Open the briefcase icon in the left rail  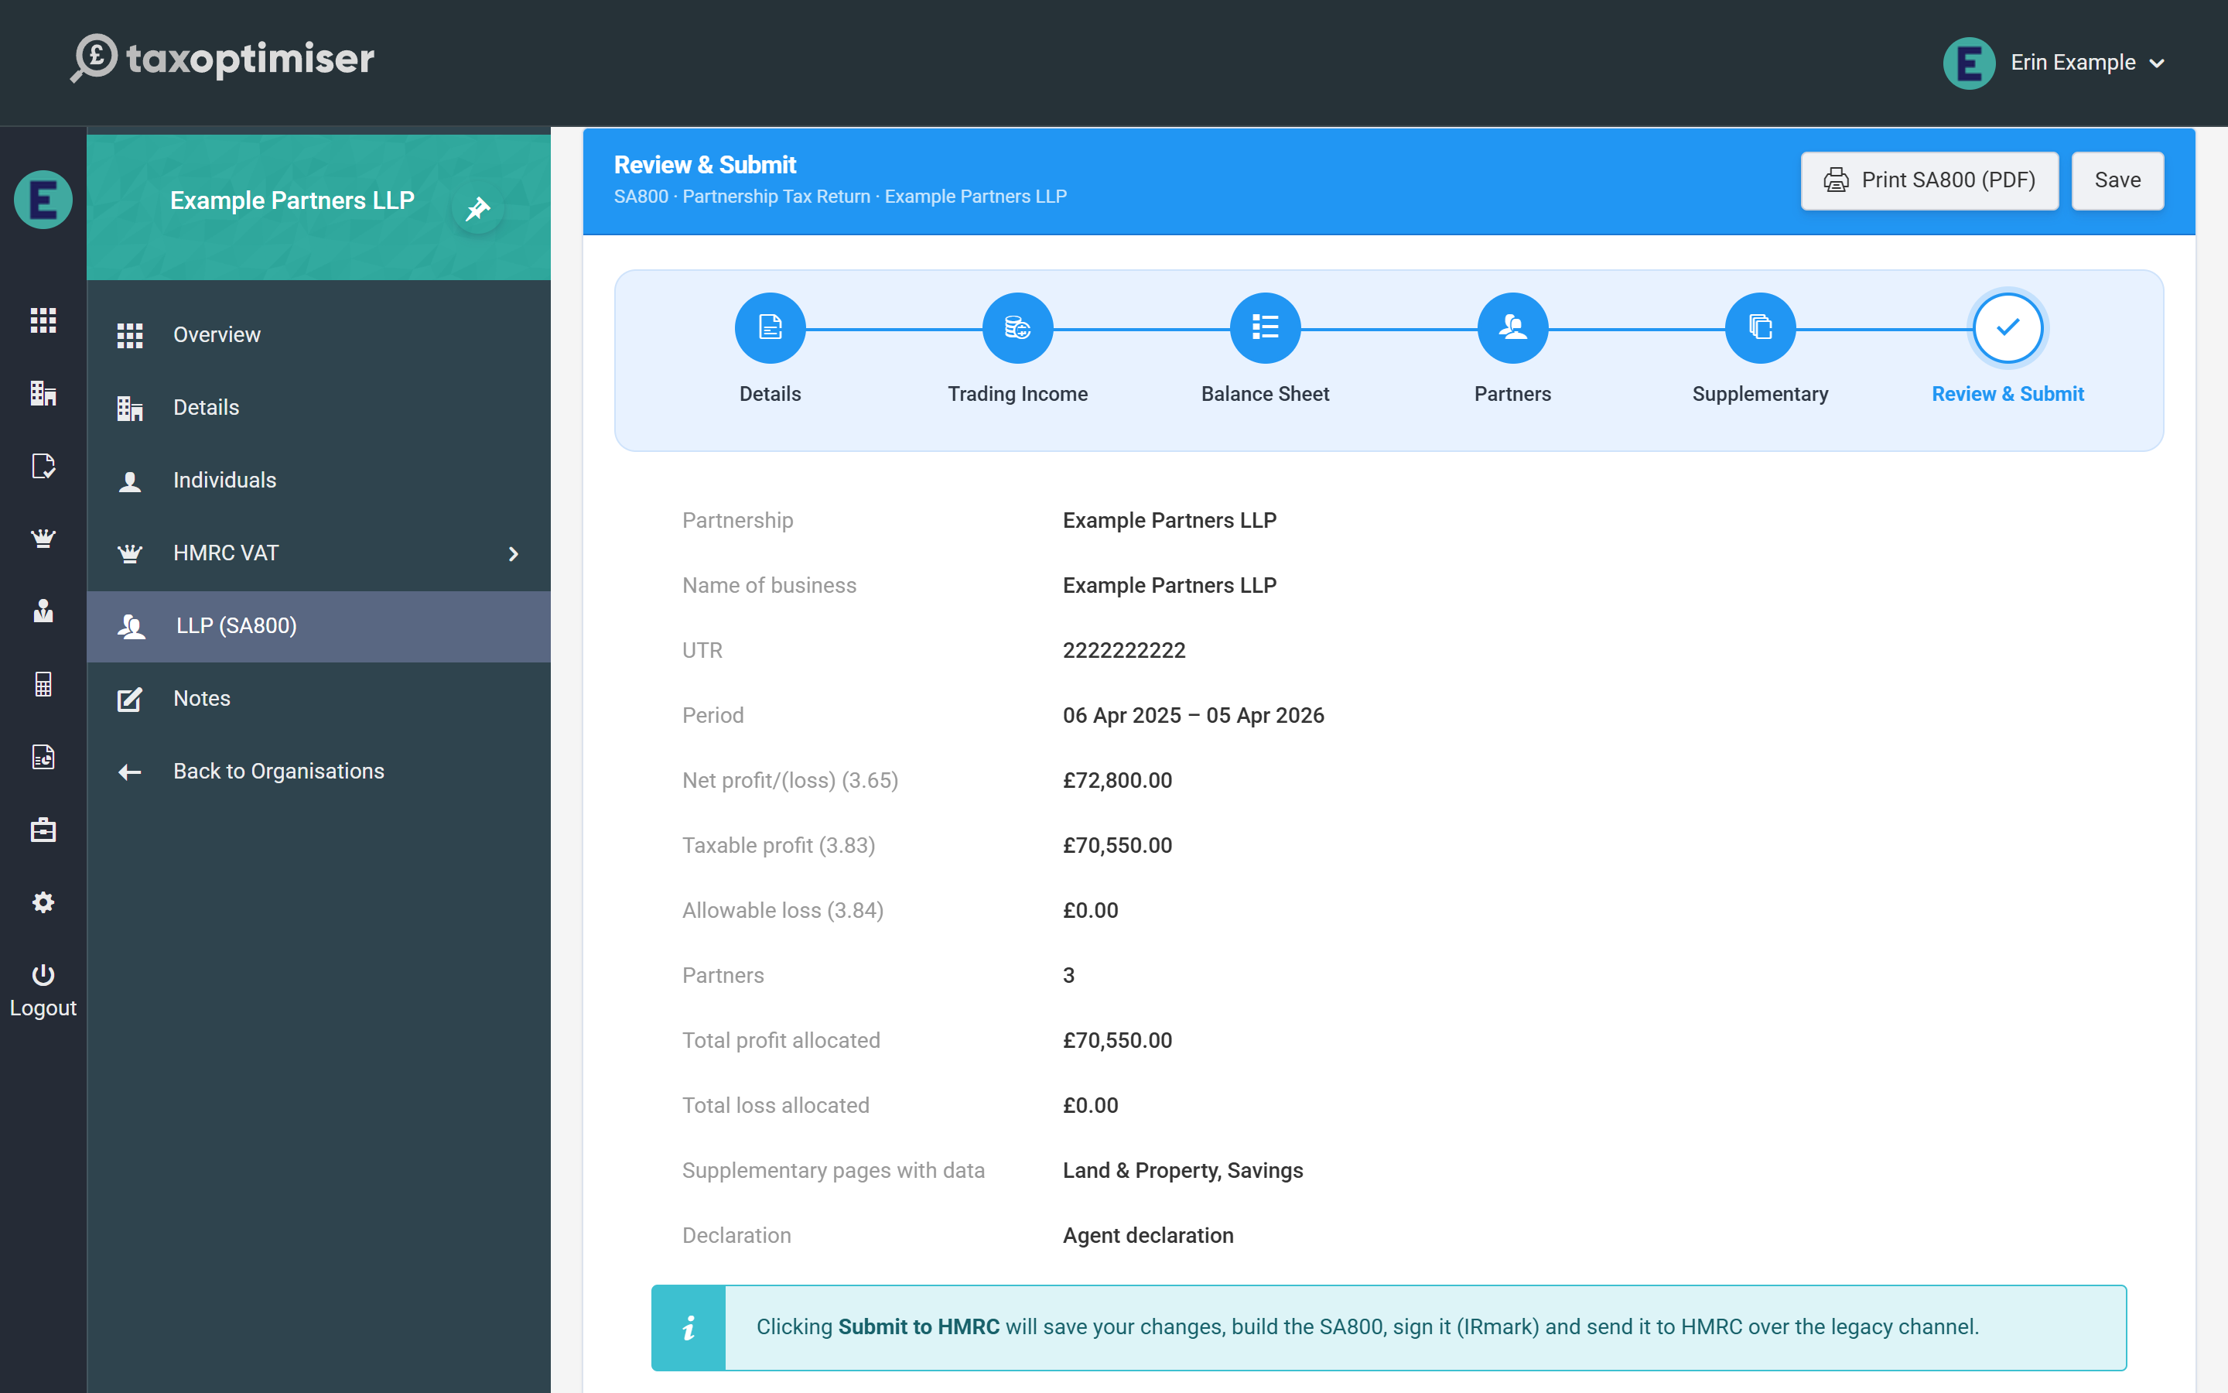pyautogui.click(x=43, y=829)
